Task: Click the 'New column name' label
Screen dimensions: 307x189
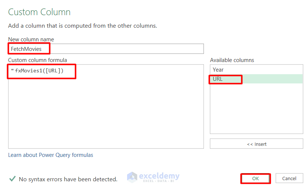Action: click(31, 39)
